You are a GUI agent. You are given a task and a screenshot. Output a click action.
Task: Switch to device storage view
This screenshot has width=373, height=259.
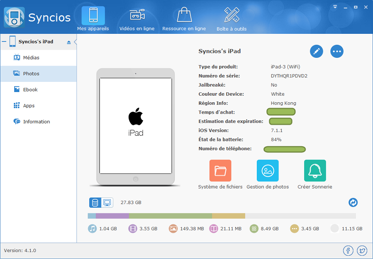(x=95, y=203)
